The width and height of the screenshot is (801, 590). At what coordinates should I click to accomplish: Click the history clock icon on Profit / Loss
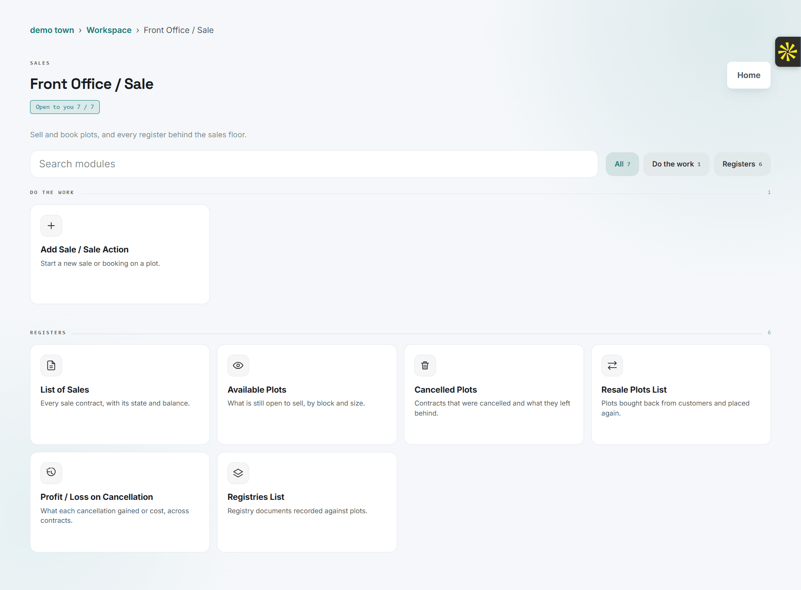tap(51, 472)
